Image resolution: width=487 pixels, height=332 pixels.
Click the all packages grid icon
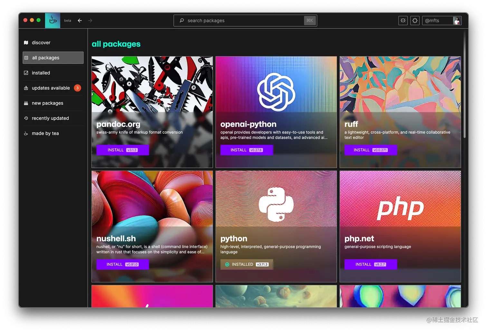point(26,58)
